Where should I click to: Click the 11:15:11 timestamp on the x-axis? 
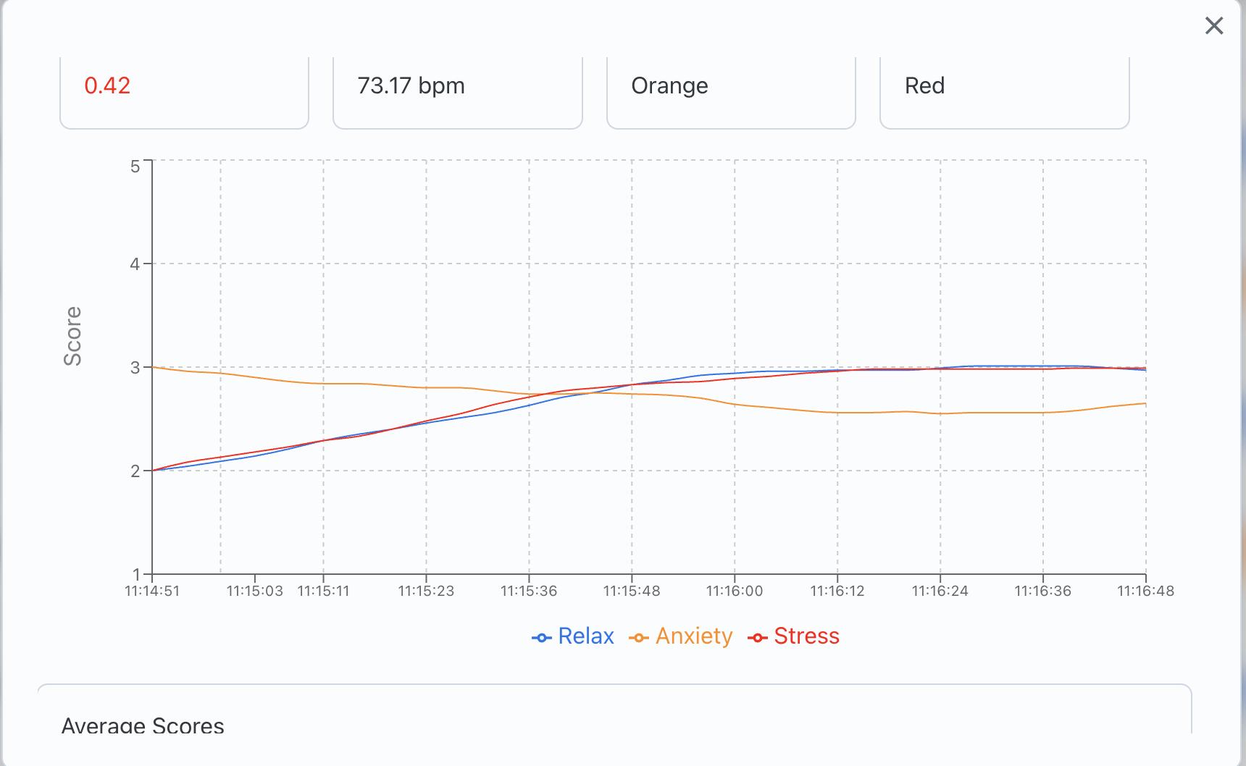point(323,591)
